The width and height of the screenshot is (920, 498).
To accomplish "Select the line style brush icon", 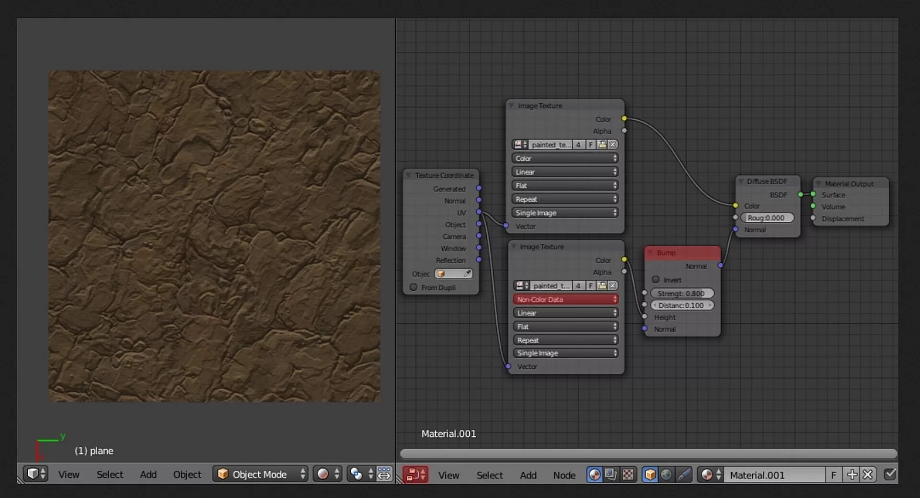I will 683,475.
